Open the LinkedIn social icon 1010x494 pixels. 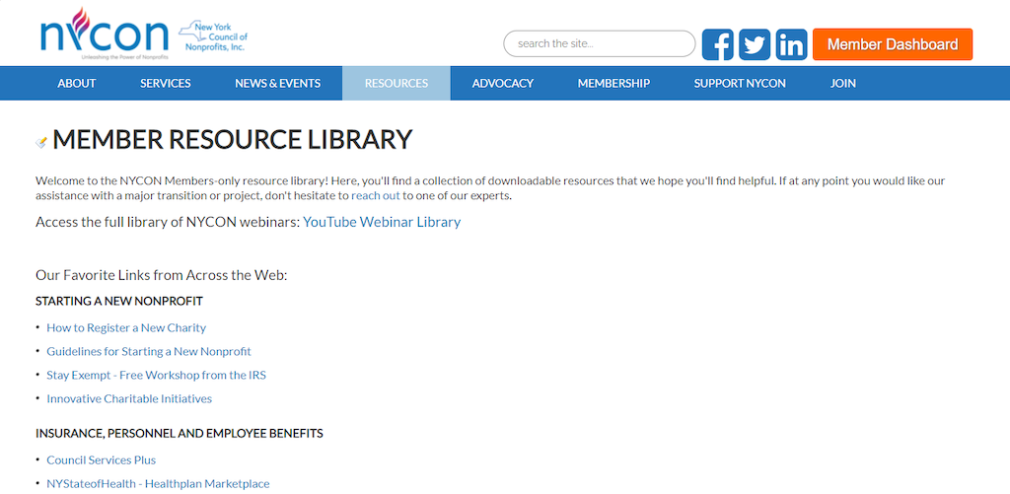[x=791, y=44]
